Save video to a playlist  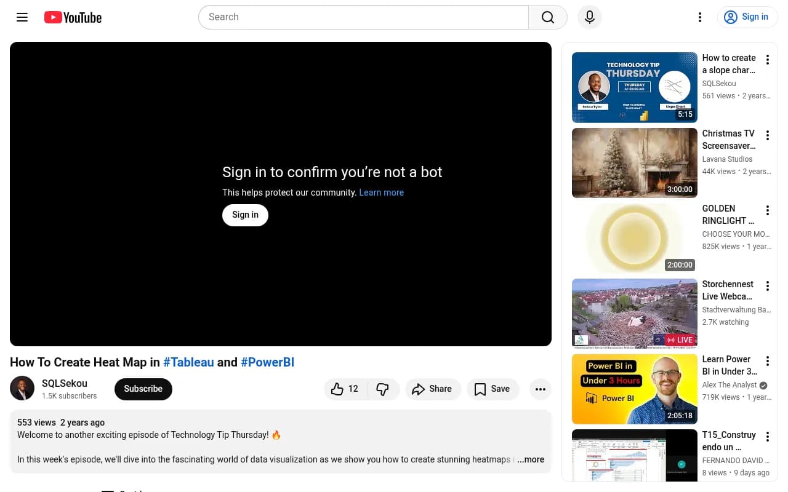[492, 389]
